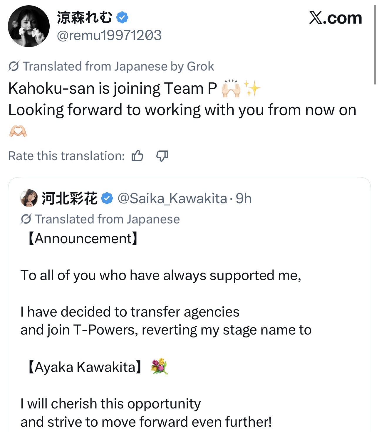
Task: Click the thumbs up translation rating icon
Action: pos(137,155)
